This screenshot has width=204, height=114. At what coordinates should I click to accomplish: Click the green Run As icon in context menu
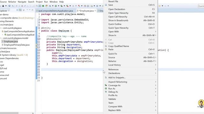(106, 89)
